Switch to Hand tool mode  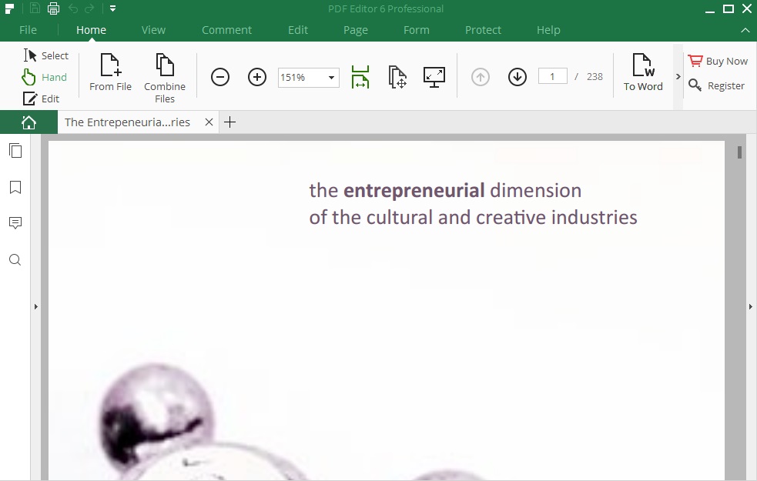click(x=45, y=77)
